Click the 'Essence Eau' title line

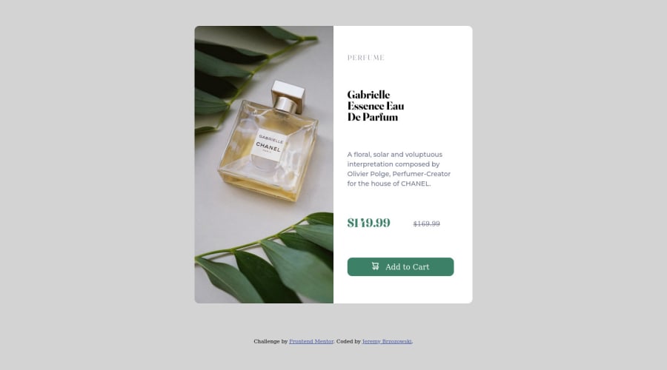(376, 106)
